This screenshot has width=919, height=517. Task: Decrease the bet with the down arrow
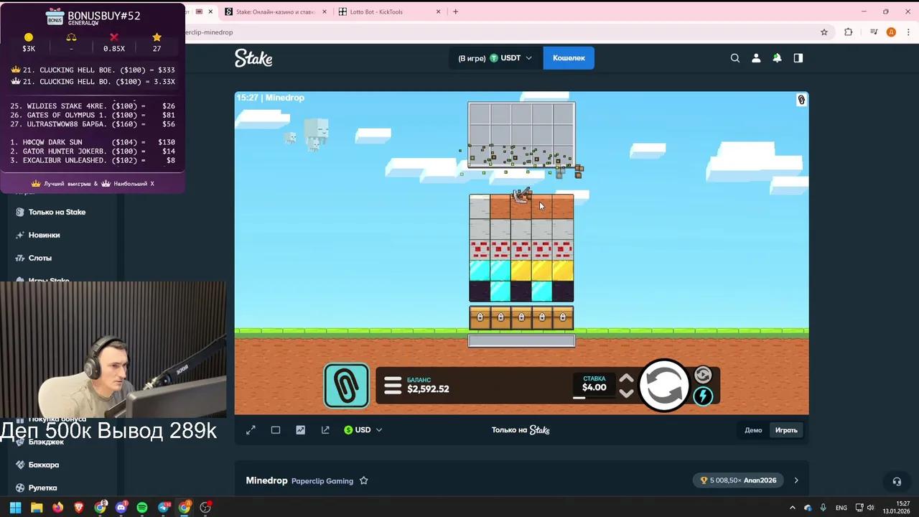tap(626, 393)
